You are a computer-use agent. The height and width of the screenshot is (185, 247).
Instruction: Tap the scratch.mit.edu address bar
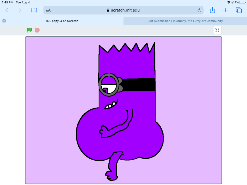pos(123,10)
